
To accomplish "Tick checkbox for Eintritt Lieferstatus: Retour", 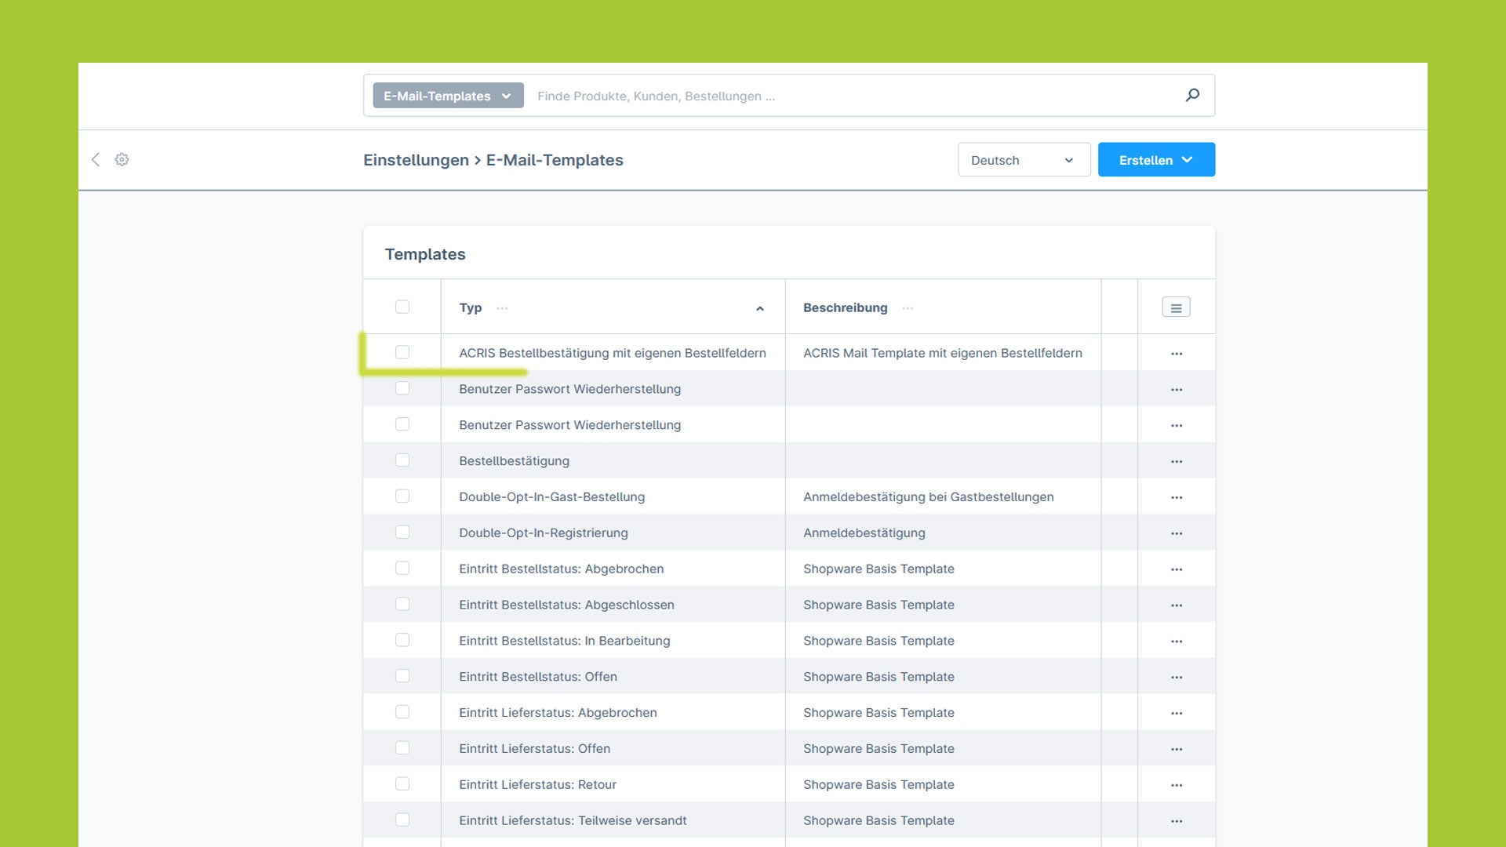I will point(402,783).
